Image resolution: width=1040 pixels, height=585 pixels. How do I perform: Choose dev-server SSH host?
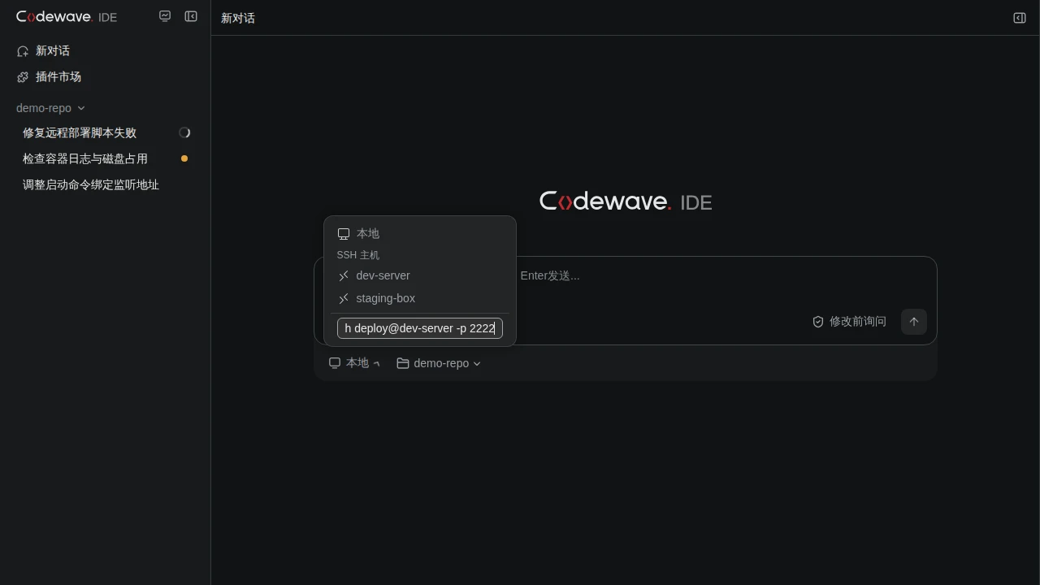(x=420, y=275)
